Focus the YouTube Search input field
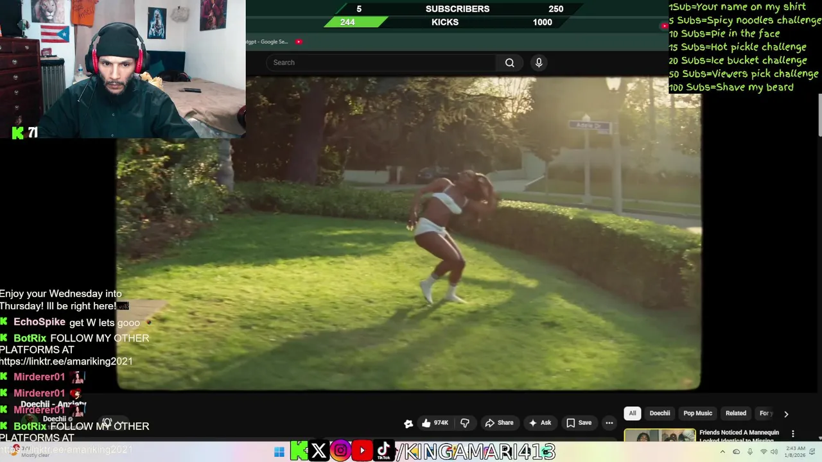 pos(381,62)
